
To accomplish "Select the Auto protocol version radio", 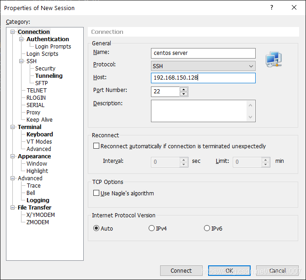I will (x=96, y=228).
